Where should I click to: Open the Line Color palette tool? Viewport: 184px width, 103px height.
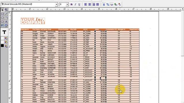point(6,42)
